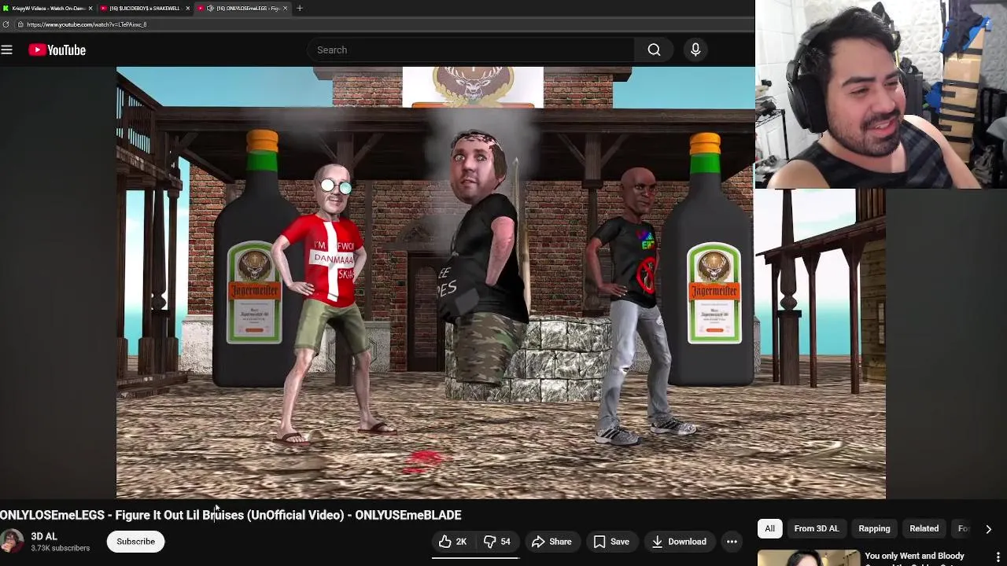Image resolution: width=1007 pixels, height=566 pixels.
Task: Focus the YouTube Search input field
Action: pos(470,50)
